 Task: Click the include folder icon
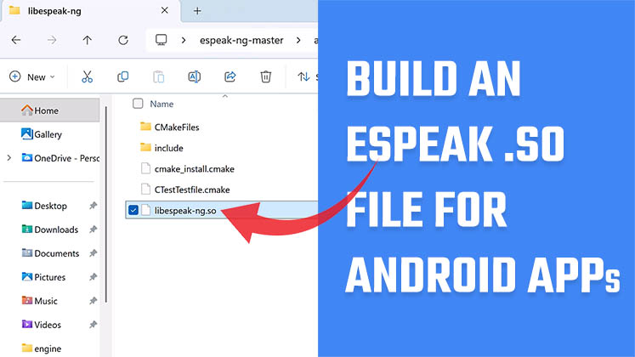[x=146, y=147]
